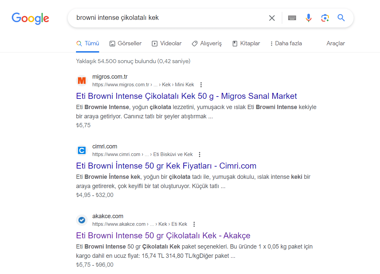
Task: Click the Akakçe favicon icon
Action: tap(82, 220)
